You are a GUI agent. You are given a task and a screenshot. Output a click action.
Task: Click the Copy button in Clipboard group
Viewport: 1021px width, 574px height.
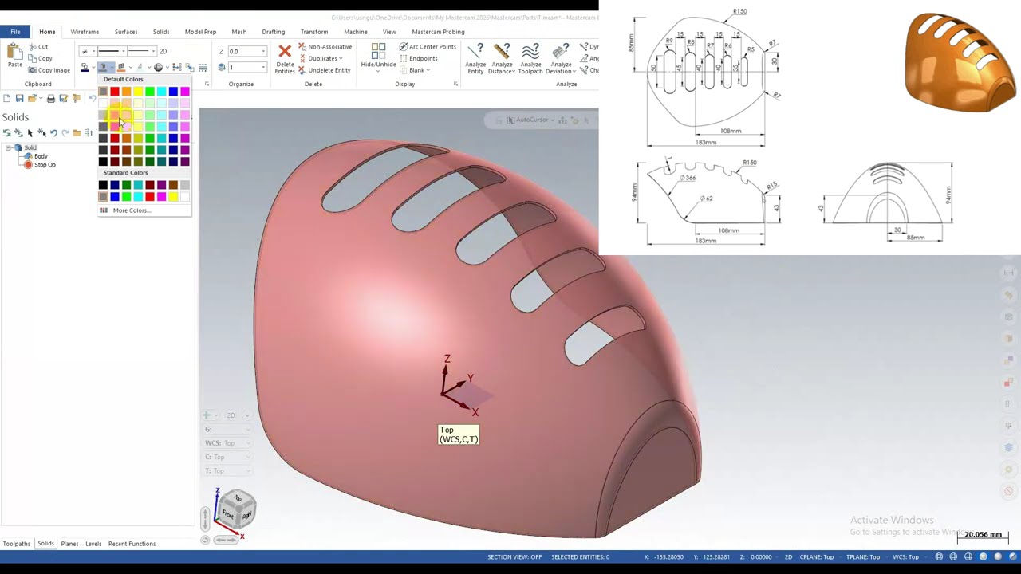point(40,58)
